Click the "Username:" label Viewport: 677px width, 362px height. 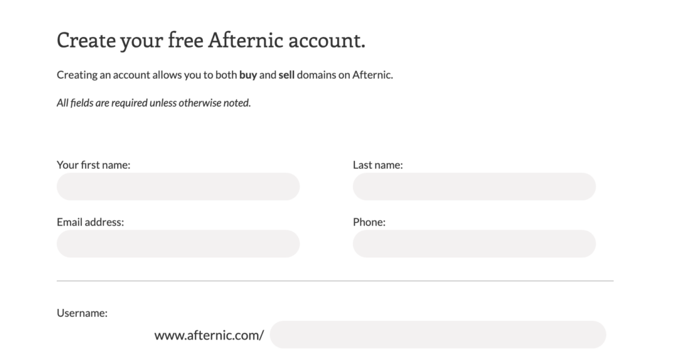pos(82,313)
